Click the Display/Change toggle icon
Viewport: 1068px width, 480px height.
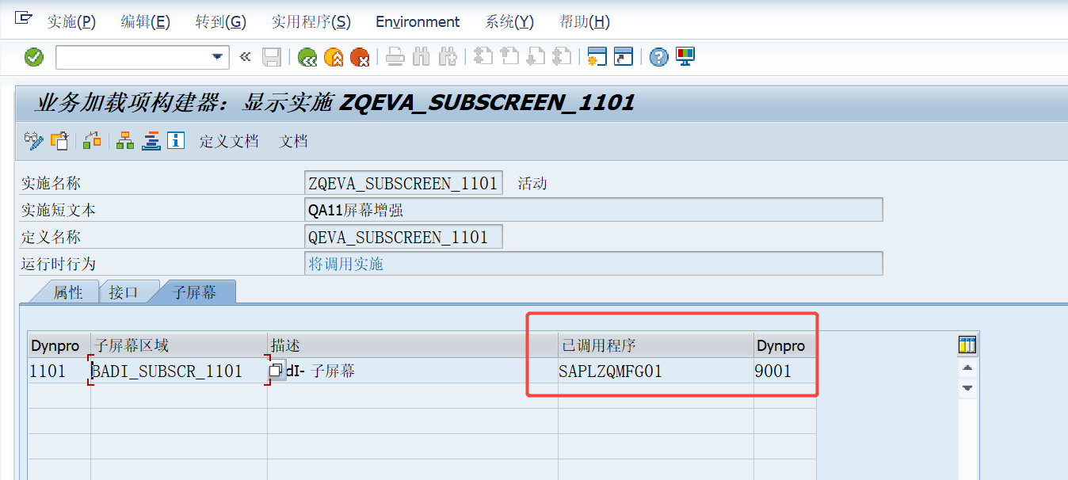(32, 140)
